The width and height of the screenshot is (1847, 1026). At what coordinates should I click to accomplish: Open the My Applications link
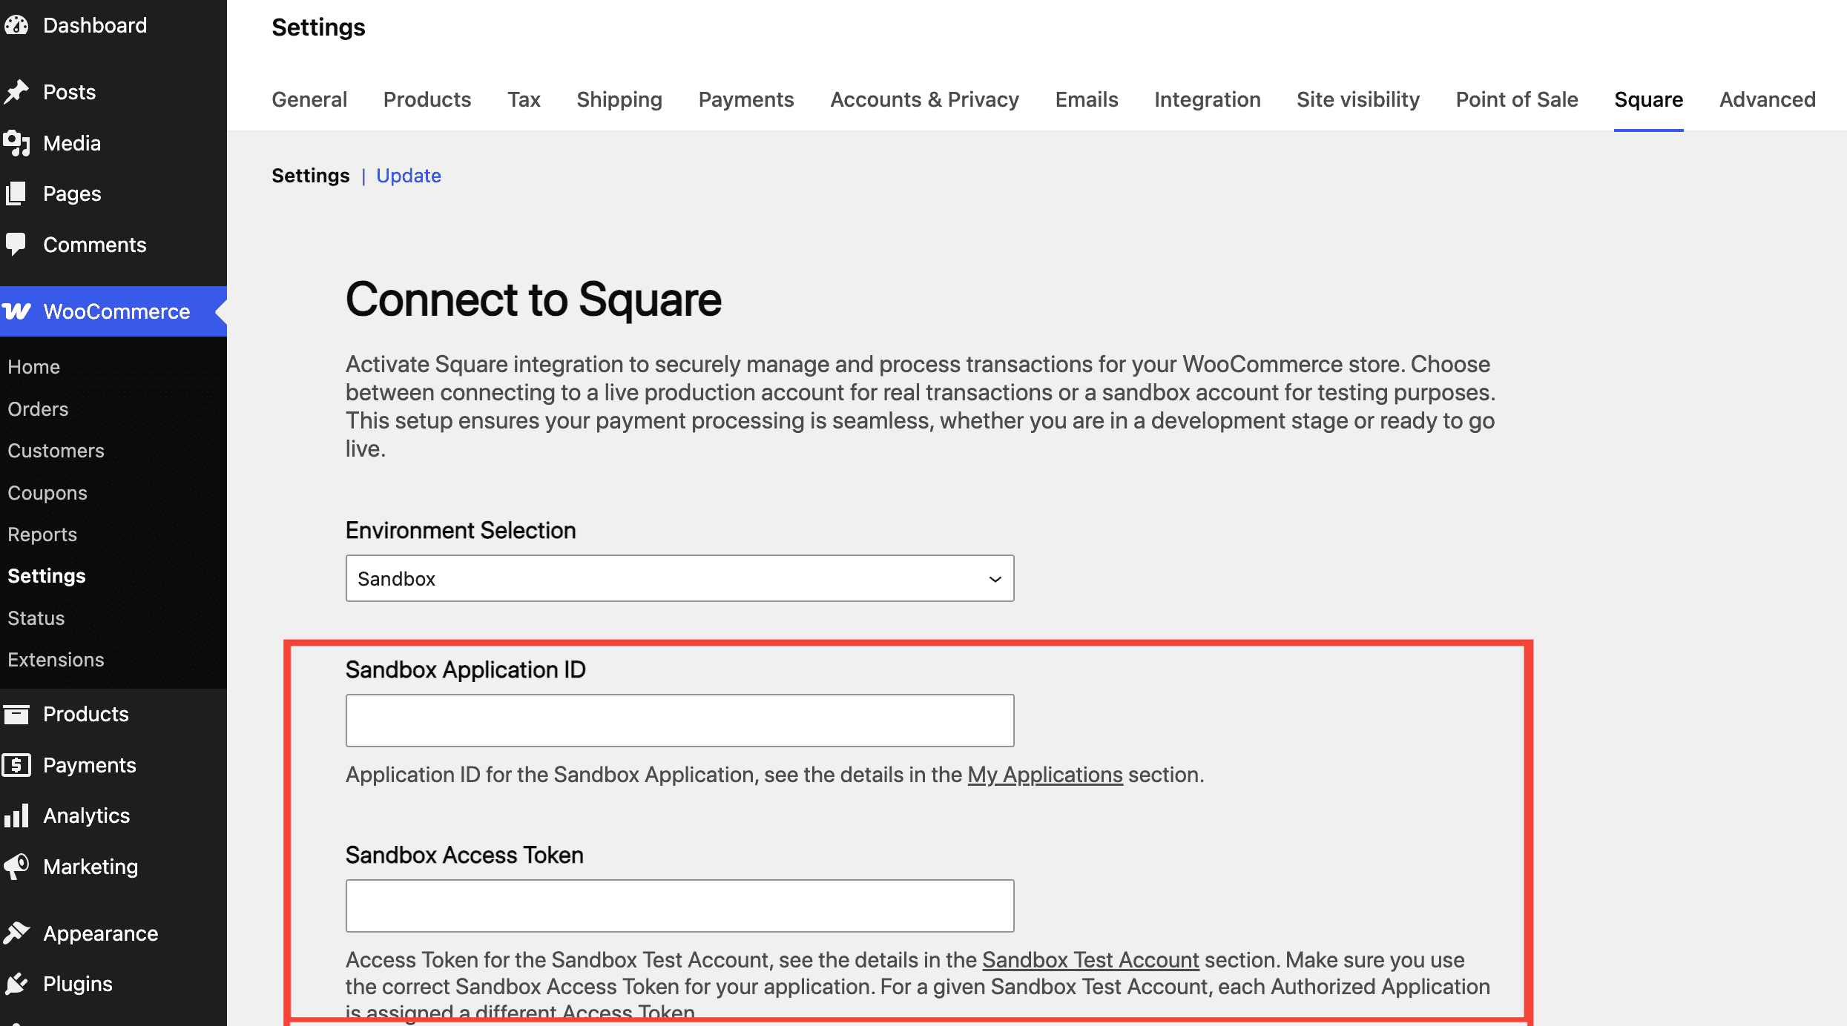click(1044, 775)
